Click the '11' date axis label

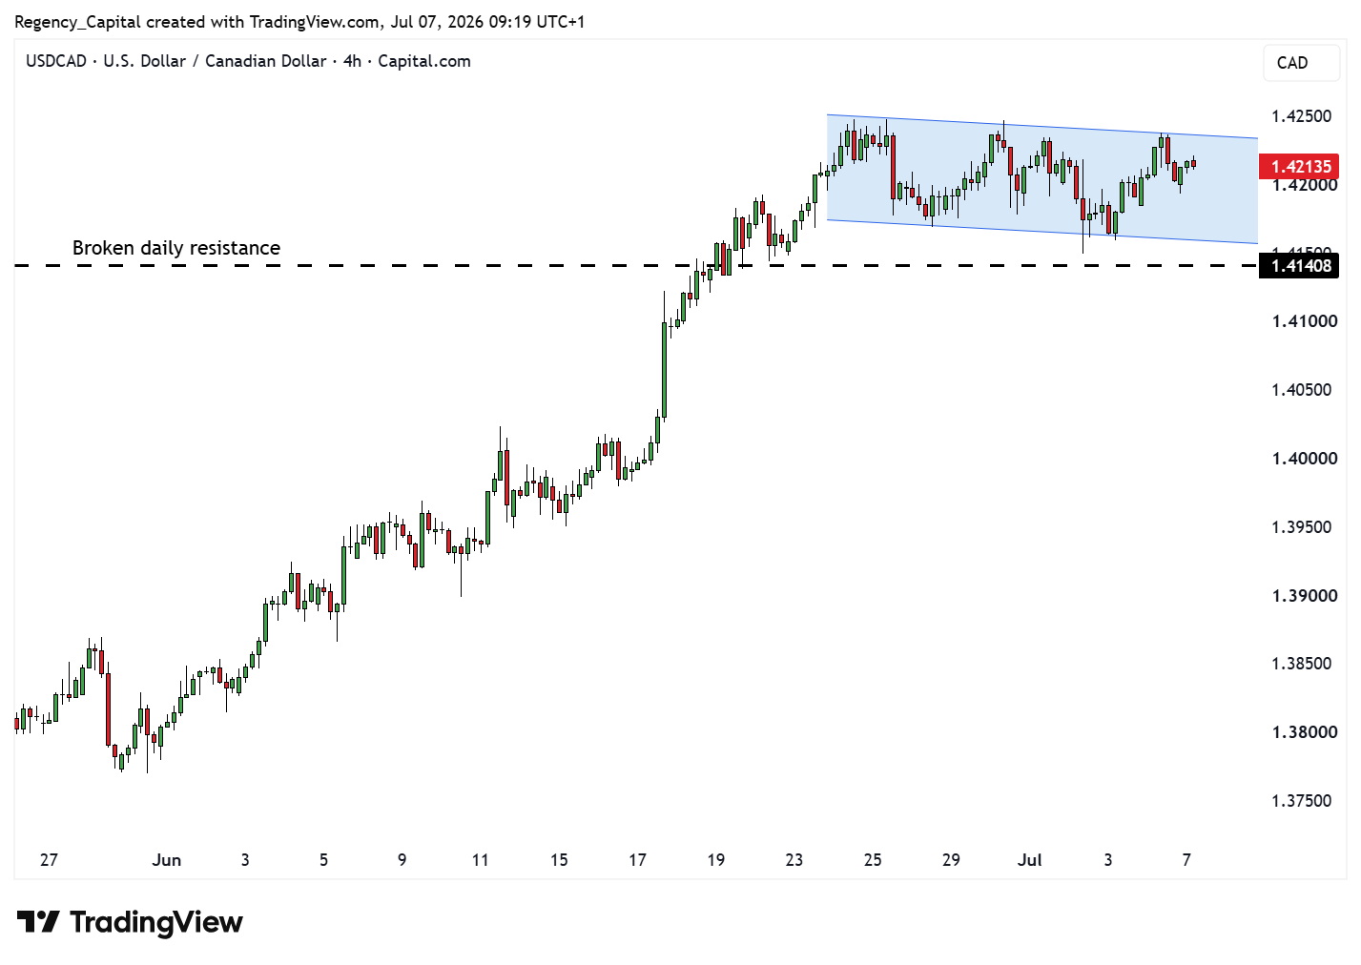[x=481, y=860]
